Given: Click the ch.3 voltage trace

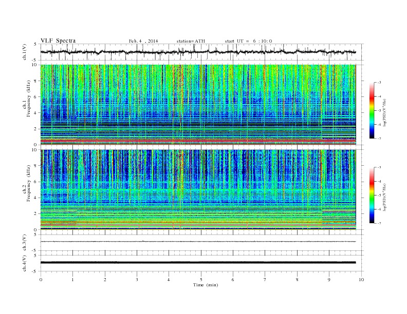Looking at the screenshot, I should pyautogui.click(x=198, y=242).
